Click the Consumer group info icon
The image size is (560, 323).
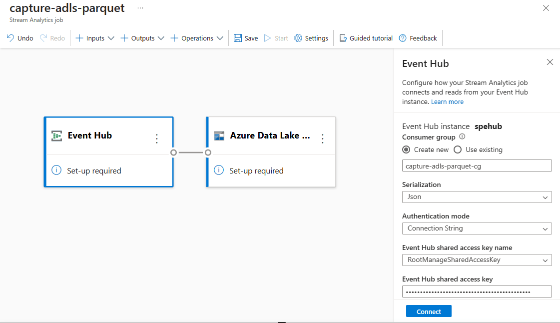coord(461,136)
